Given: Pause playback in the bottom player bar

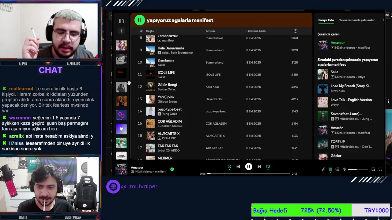Looking at the screenshot, I should (x=249, y=167).
